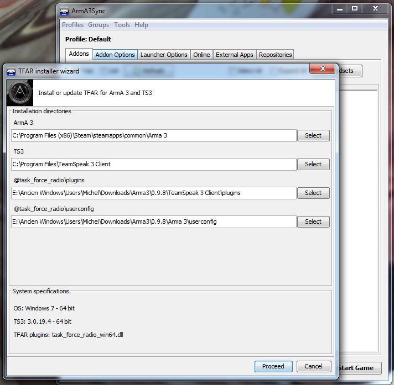This screenshot has width=394, height=385.
Task: Cancel the TFAR installer wizard
Action: point(313,366)
